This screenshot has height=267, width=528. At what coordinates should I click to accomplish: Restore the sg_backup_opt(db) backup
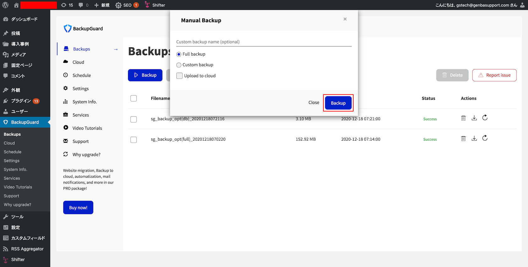485,117
